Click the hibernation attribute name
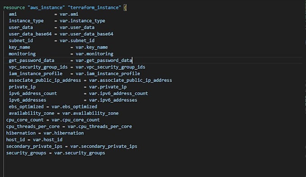Image resolution: width=306 pixels, height=177 pixels. click(x=21, y=133)
